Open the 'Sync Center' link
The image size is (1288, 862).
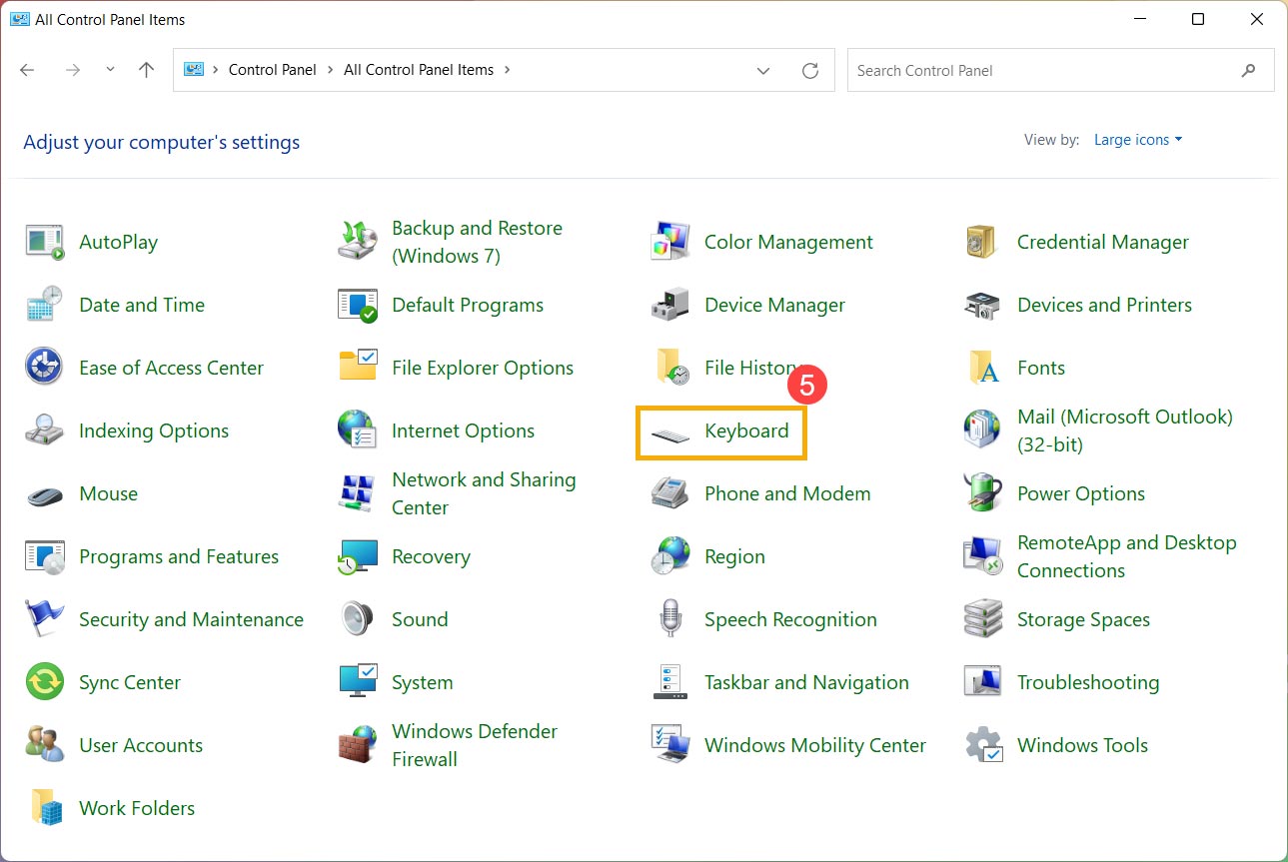point(130,682)
